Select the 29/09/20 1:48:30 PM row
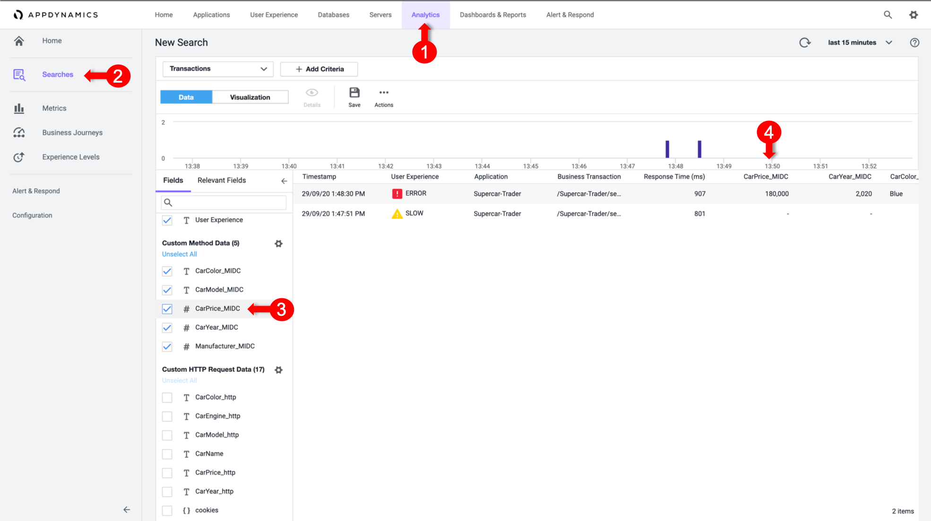The width and height of the screenshot is (931, 521). click(605, 194)
